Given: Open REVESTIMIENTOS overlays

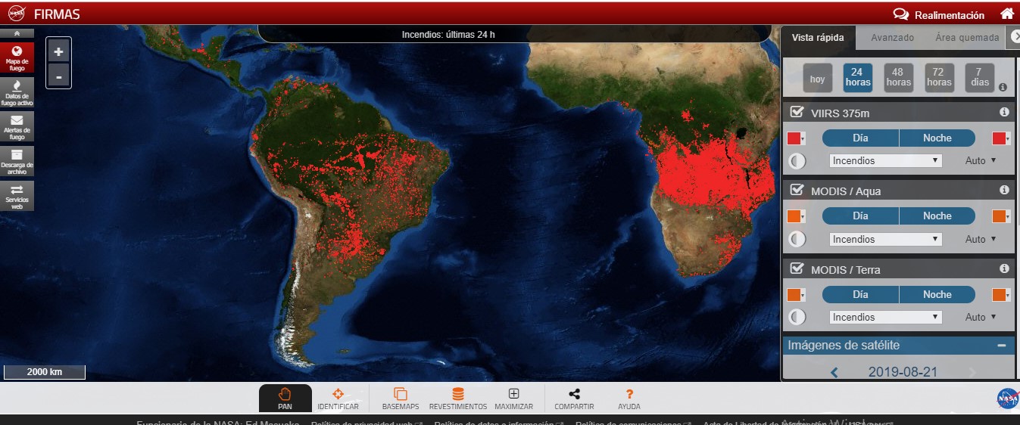Looking at the screenshot, I should tap(457, 399).
